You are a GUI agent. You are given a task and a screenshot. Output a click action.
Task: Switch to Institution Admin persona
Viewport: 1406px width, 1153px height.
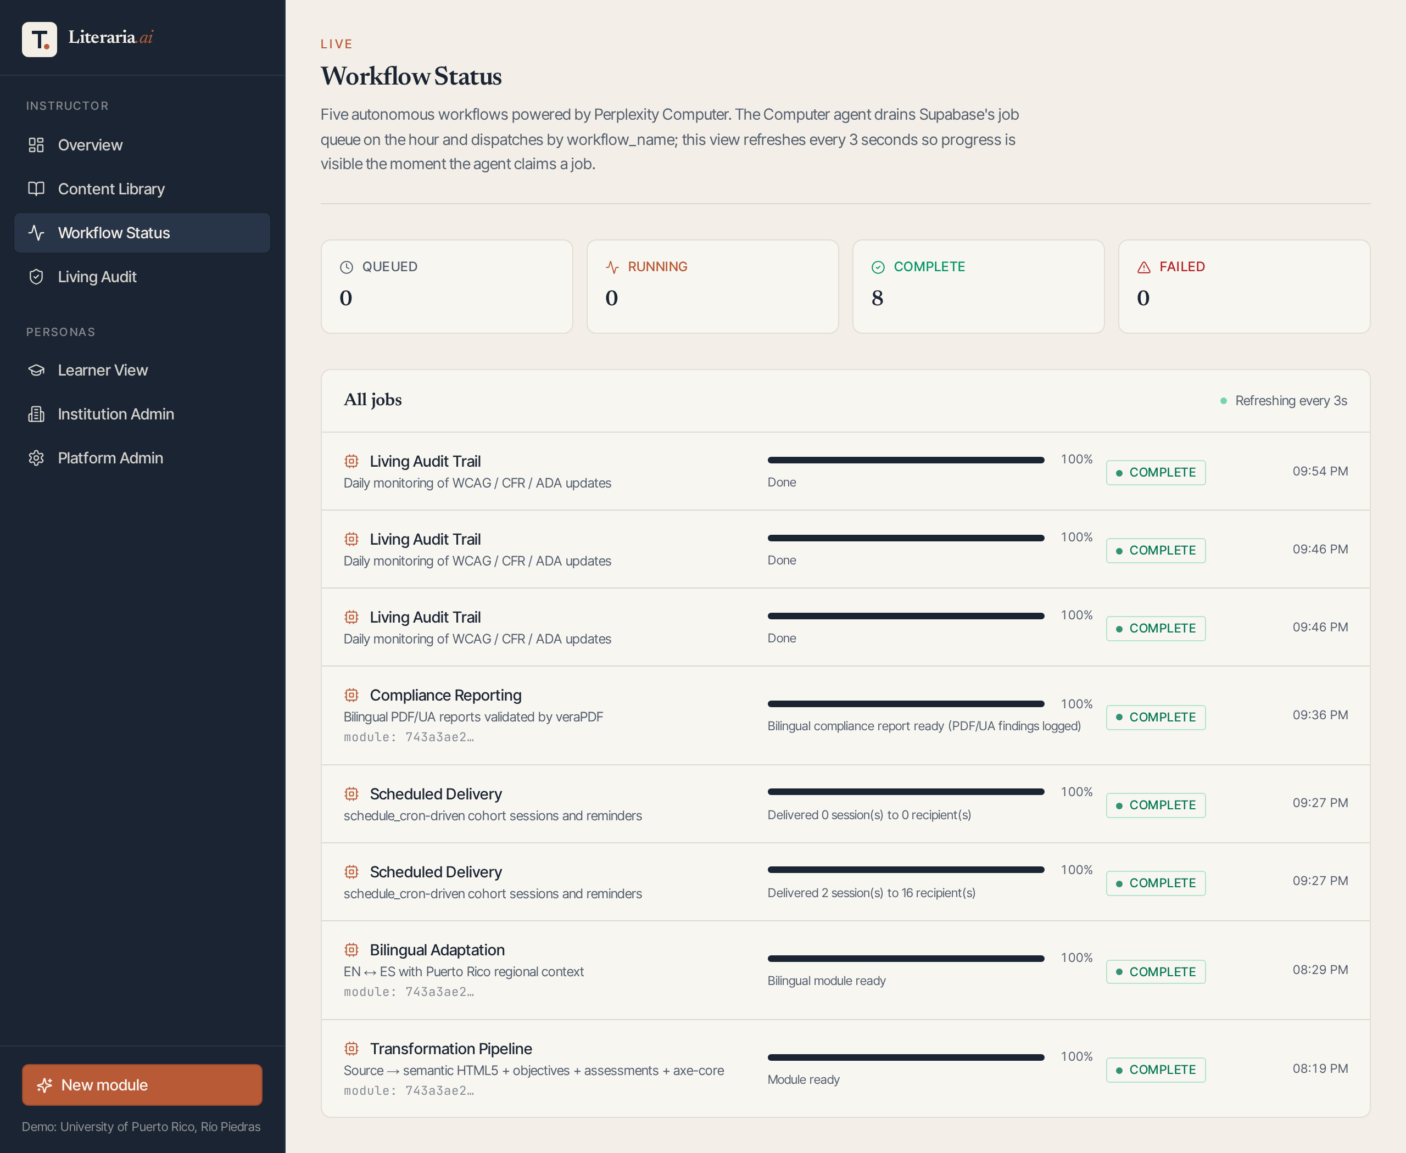pyautogui.click(x=142, y=414)
